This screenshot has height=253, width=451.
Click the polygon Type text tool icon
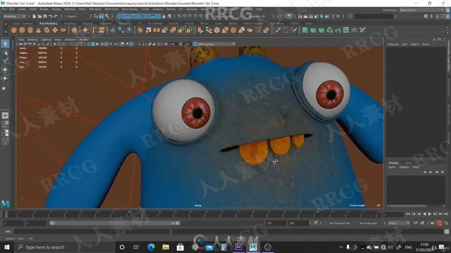93,30
